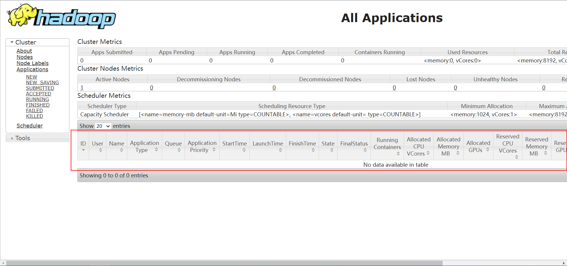Click Lost Nodes count link
The image size is (567, 266).
[394, 87]
